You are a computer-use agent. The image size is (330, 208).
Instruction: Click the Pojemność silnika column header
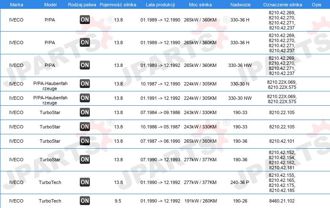[118, 5]
